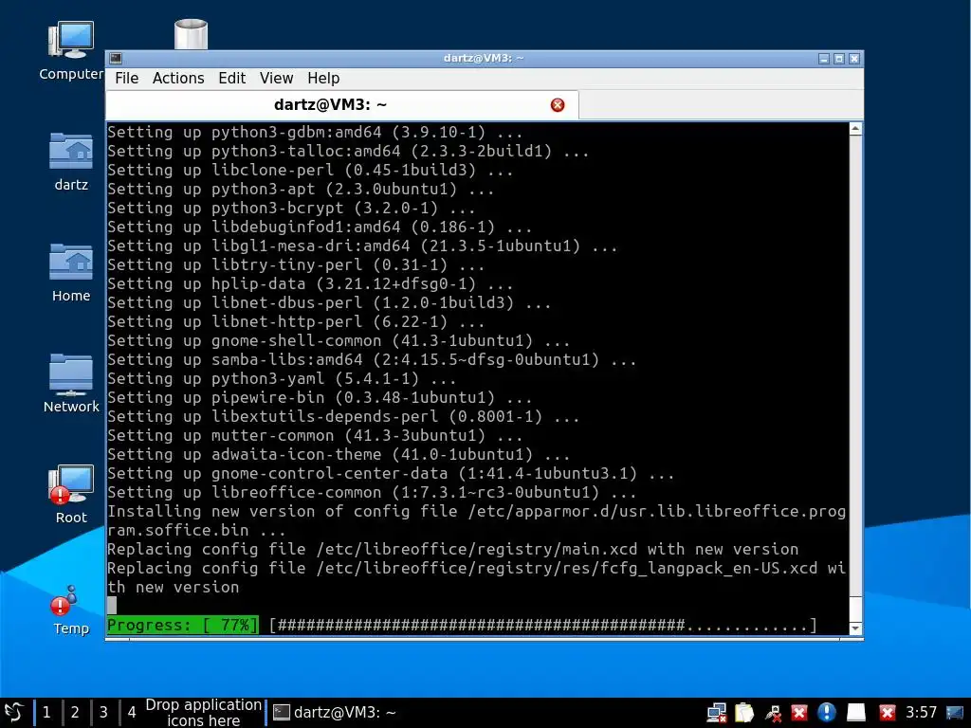Click the Progress 77% indicator

pos(183,626)
